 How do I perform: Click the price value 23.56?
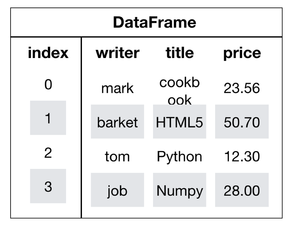(242, 88)
